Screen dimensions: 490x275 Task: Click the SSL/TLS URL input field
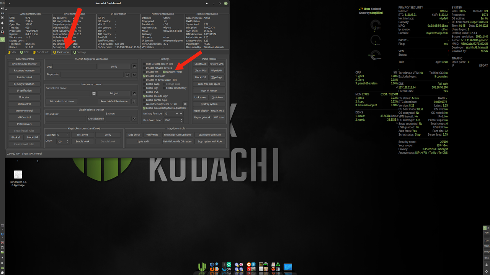[75, 66]
